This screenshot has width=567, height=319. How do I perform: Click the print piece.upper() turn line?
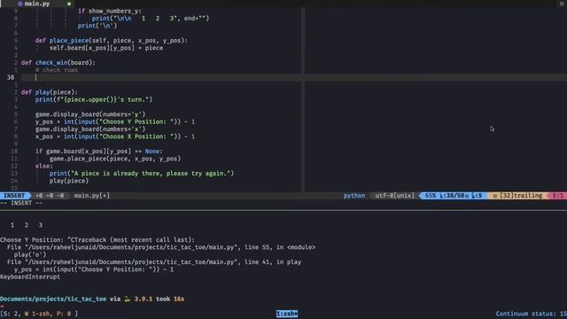pyautogui.click(x=94, y=99)
